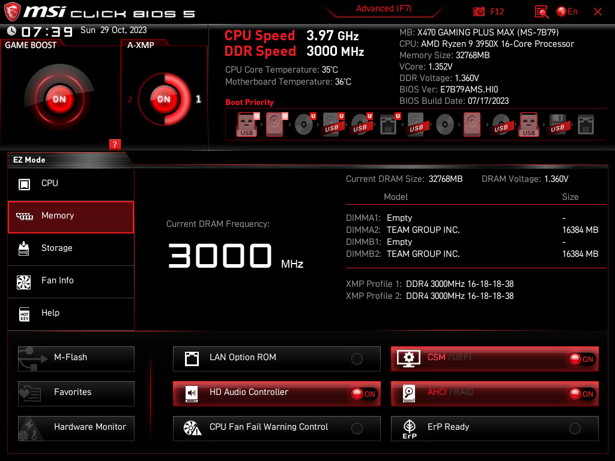Change language via the En globe
The height and width of the screenshot is (461, 615).
(x=567, y=11)
